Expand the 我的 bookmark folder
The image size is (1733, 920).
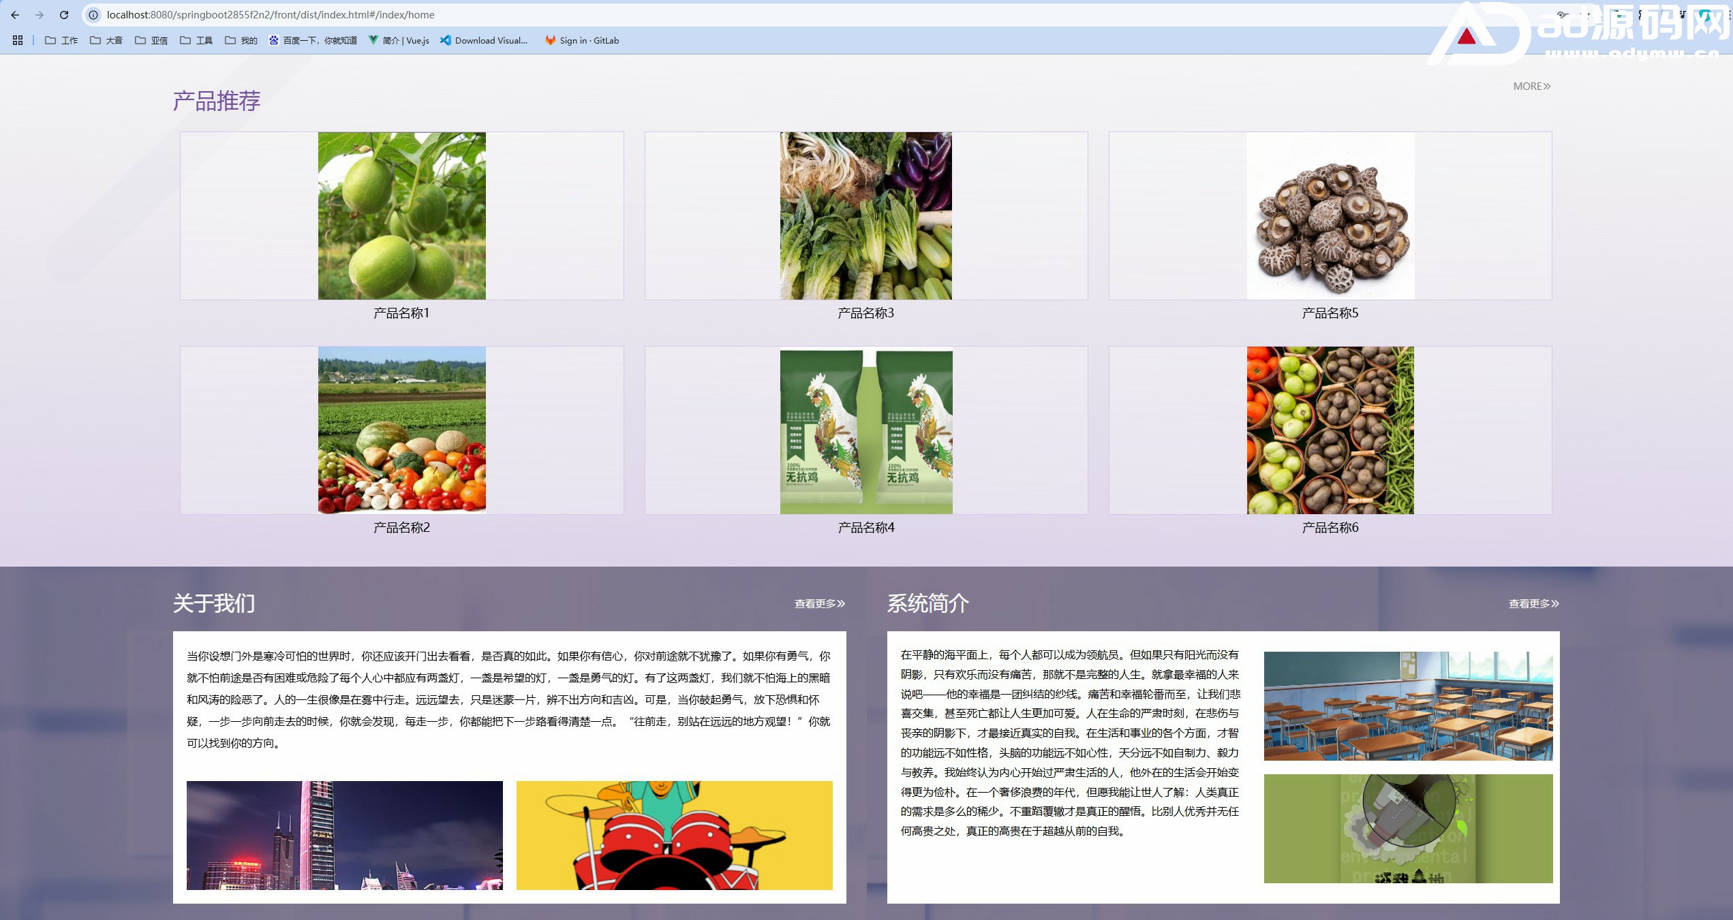(x=241, y=40)
